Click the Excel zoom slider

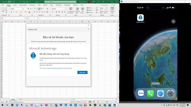(x=107, y=102)
